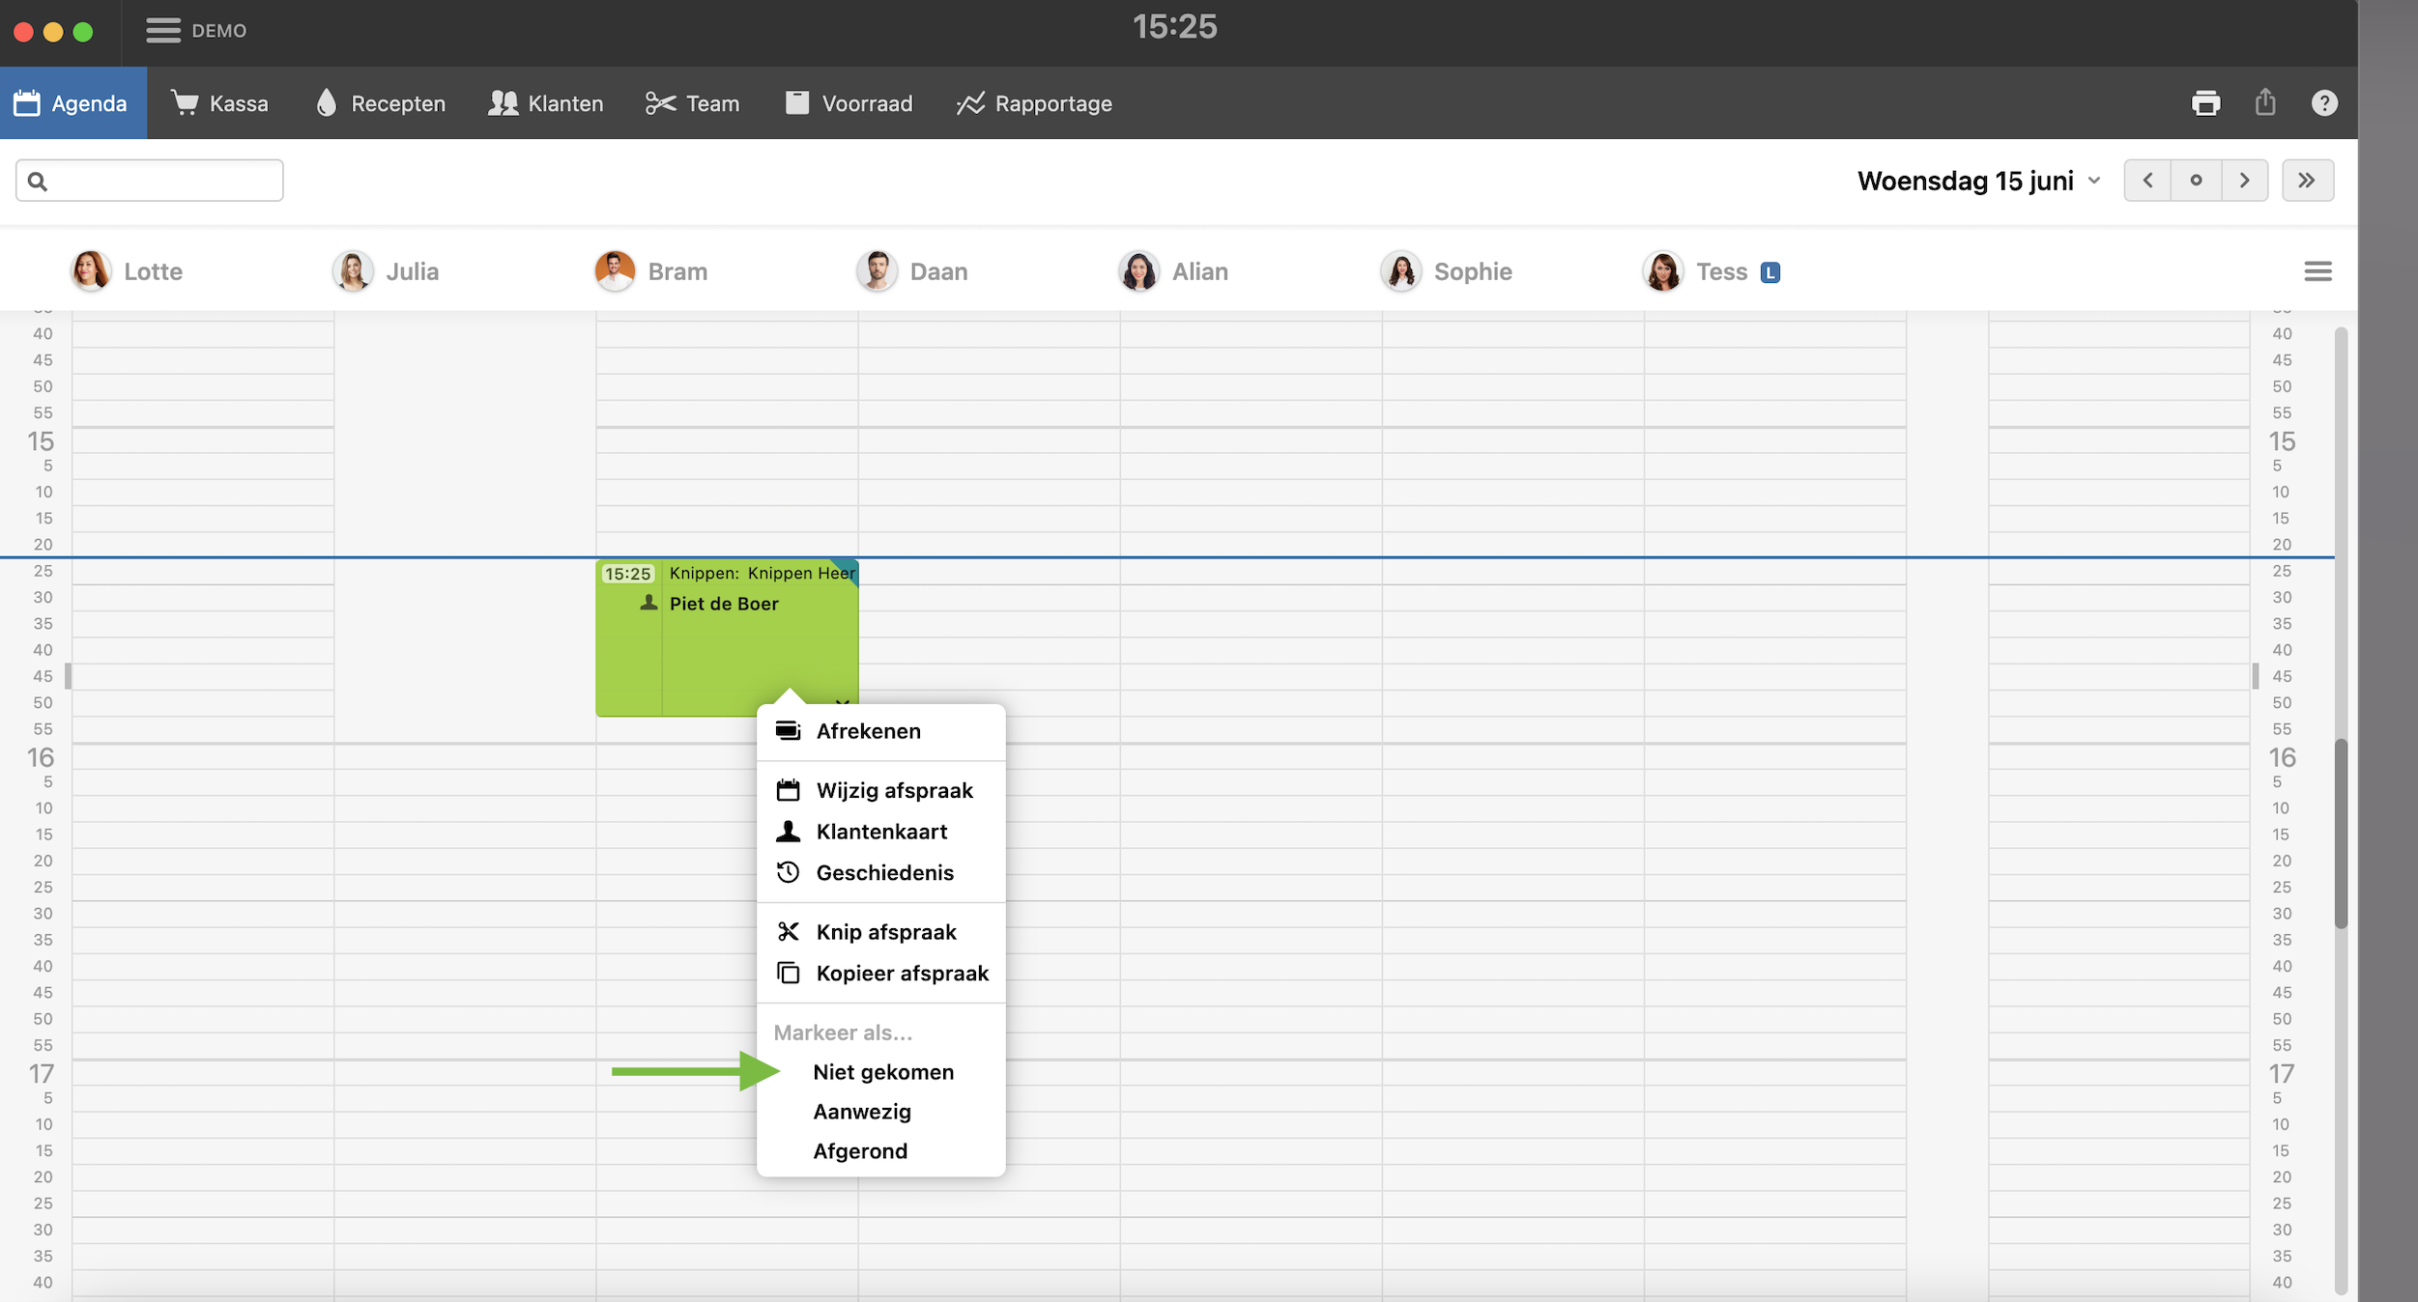This screenshot has width=2418, height=1302.
Task: Open the staff column list menu icon
Action: (2317, 271)
